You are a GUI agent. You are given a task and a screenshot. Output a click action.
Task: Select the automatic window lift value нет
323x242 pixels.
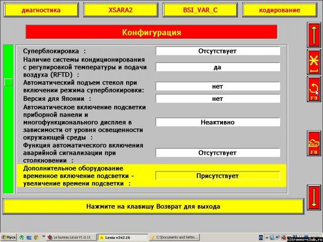point(218,86)
